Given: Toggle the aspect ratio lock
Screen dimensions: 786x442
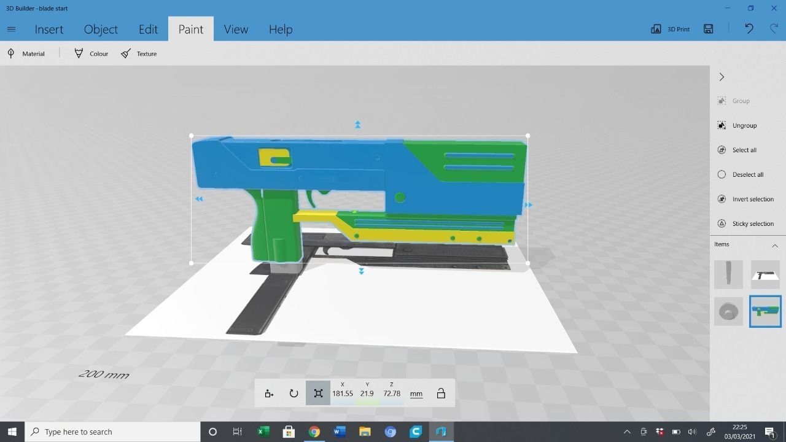Looking at the screenshot, I should click(441, 393).
